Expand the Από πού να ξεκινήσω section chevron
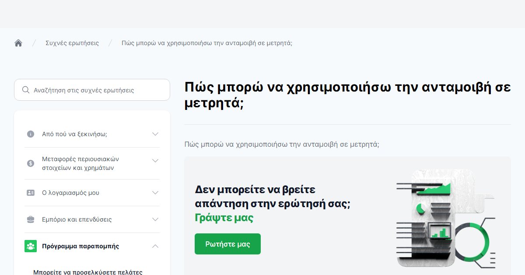 155,134
